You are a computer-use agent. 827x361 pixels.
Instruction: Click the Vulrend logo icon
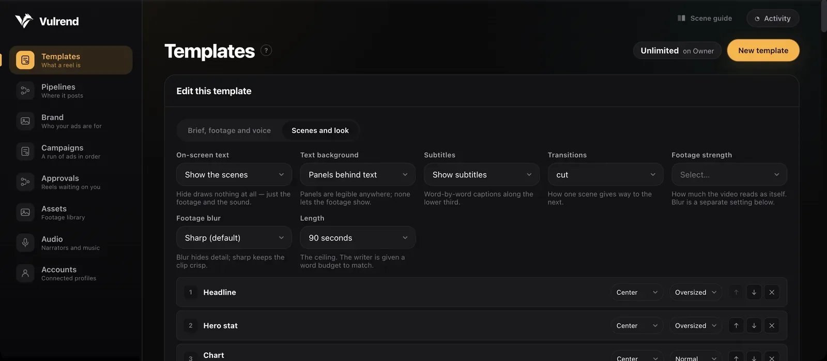pyautogui.click(x=24, y=21)
